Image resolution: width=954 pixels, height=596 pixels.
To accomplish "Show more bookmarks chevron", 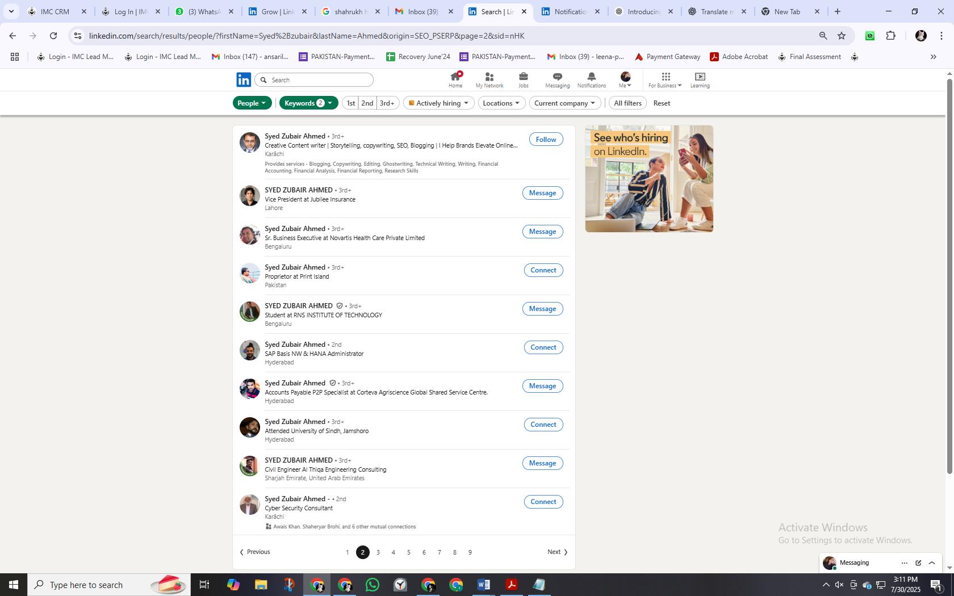I will (x=933, y=57).
